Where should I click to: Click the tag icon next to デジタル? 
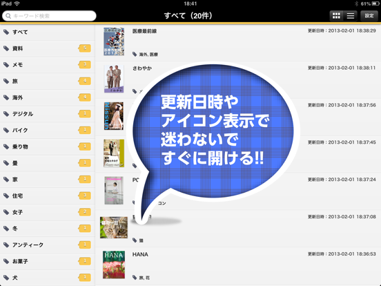tap(6, 114)
